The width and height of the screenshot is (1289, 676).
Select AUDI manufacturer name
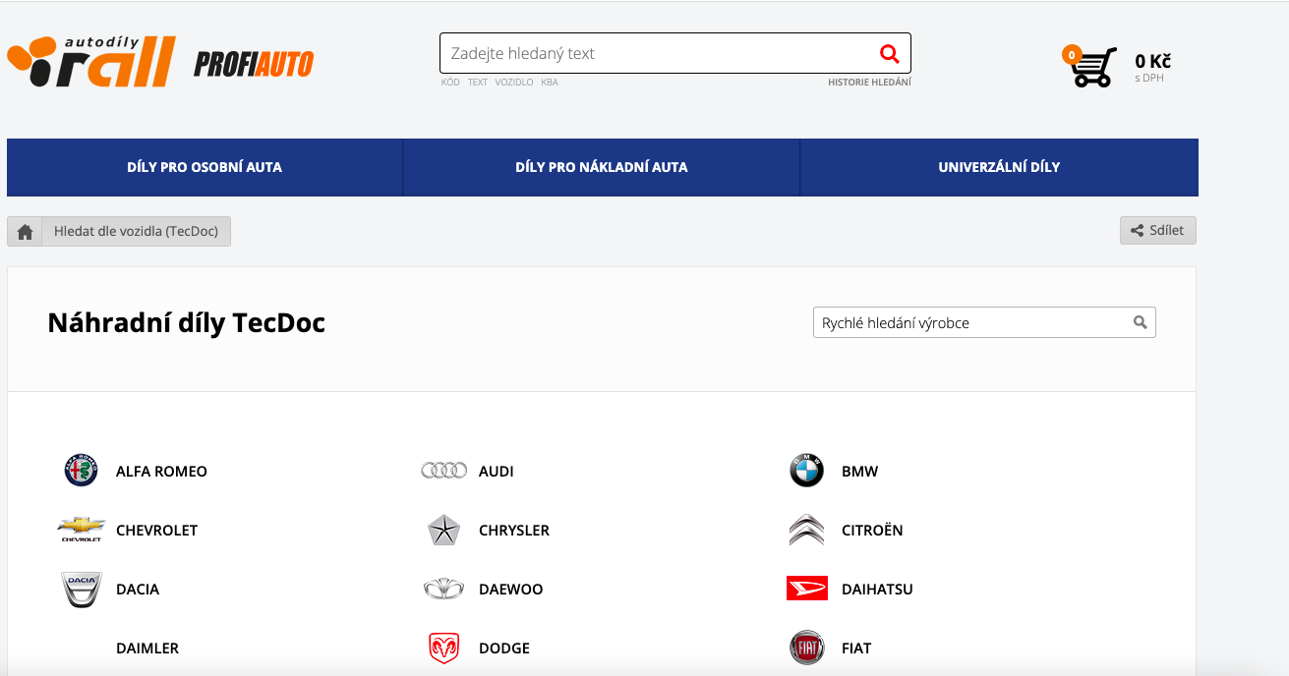(x=497, y=472)
